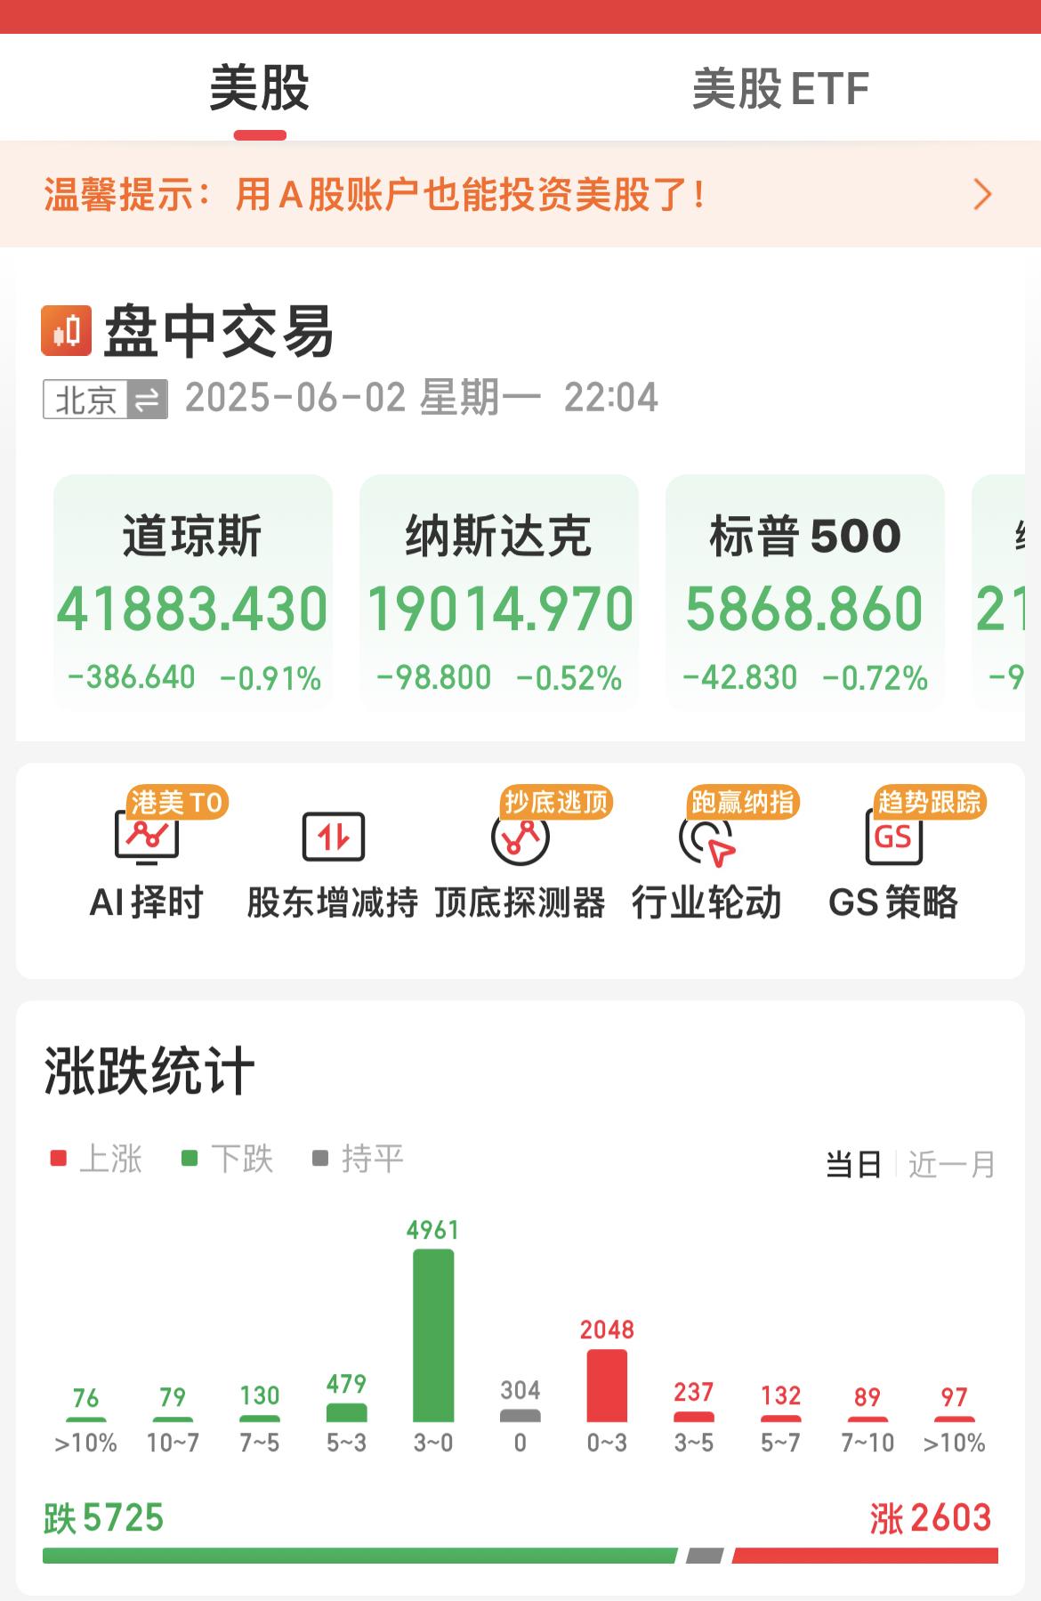Switch to the 美股 tab
The height and width of the screenshot is (1601, 1041).
[260, 88]
